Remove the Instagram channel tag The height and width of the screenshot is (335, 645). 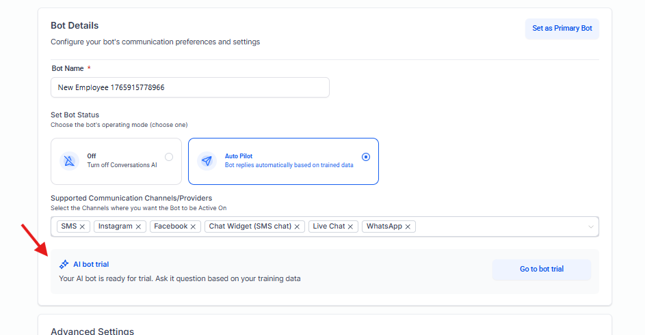[x=138, y=227]
